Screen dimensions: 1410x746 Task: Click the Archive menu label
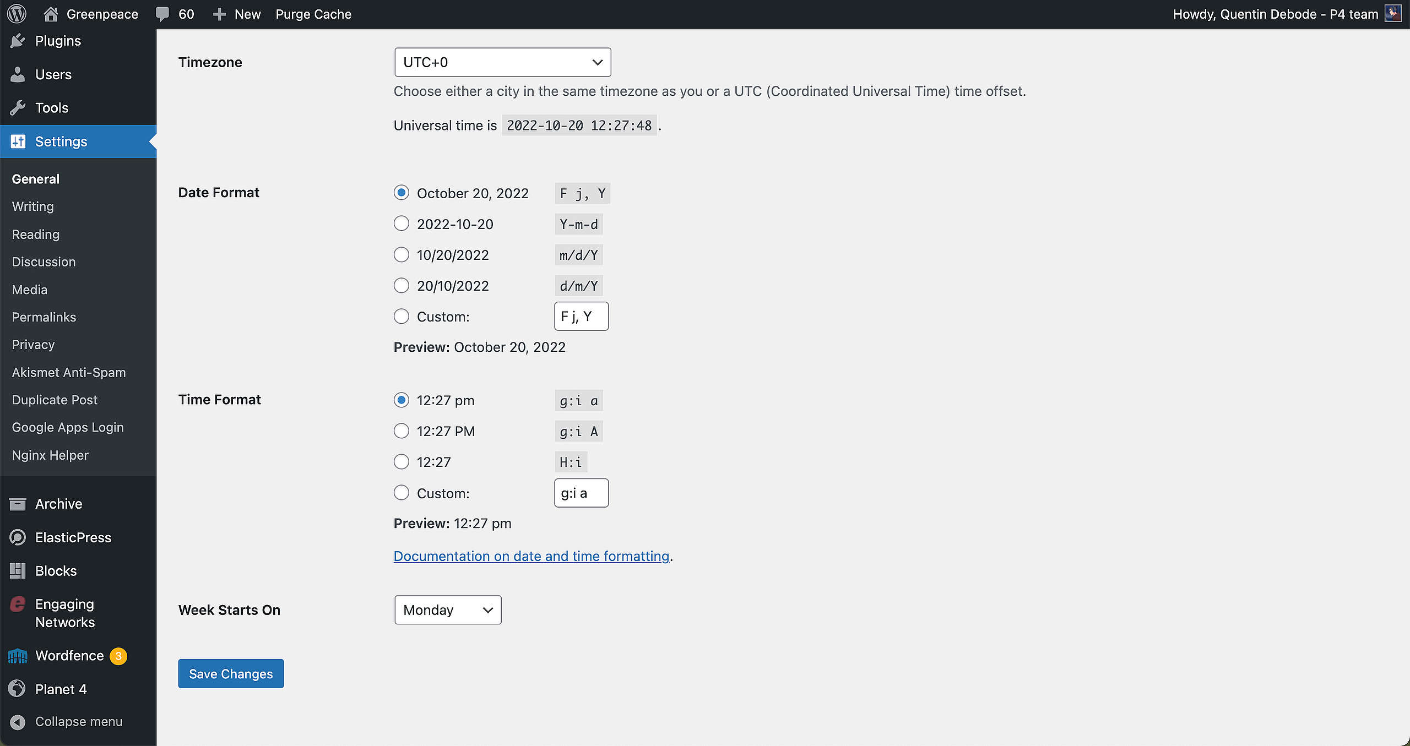pos(59,504)
